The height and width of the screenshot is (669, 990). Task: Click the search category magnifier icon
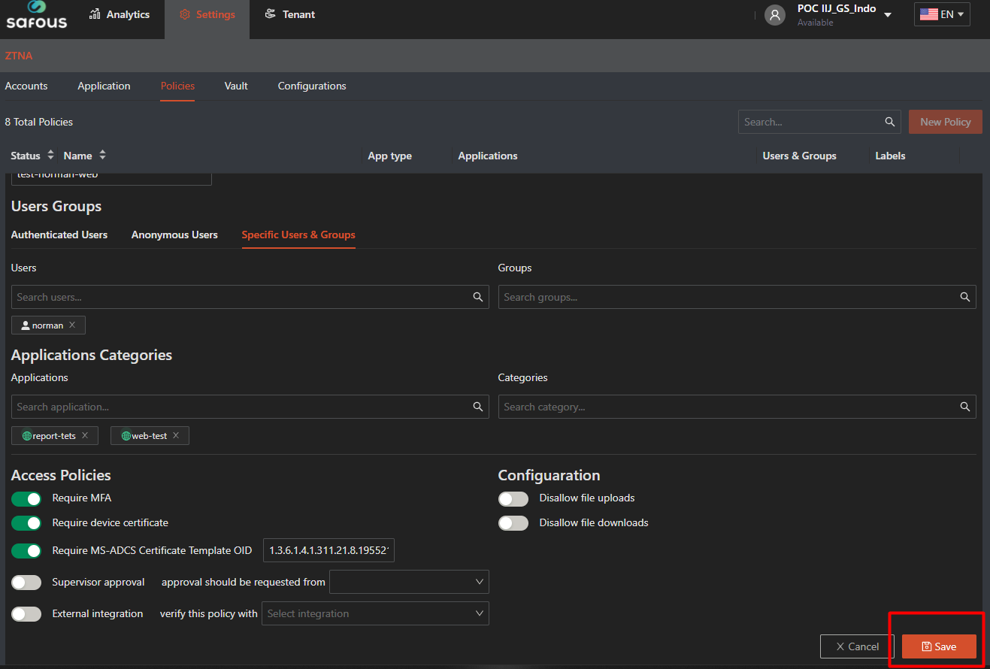(x=964, y=407)
